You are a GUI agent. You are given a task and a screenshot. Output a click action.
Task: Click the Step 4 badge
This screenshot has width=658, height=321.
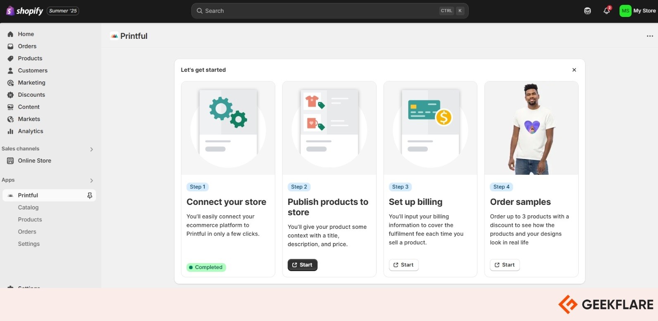point(501,187)
